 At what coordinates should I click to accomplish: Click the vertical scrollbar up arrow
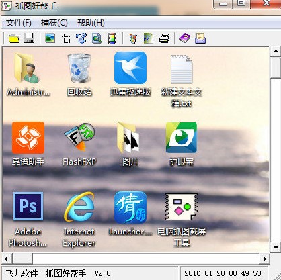pos(276,52)
